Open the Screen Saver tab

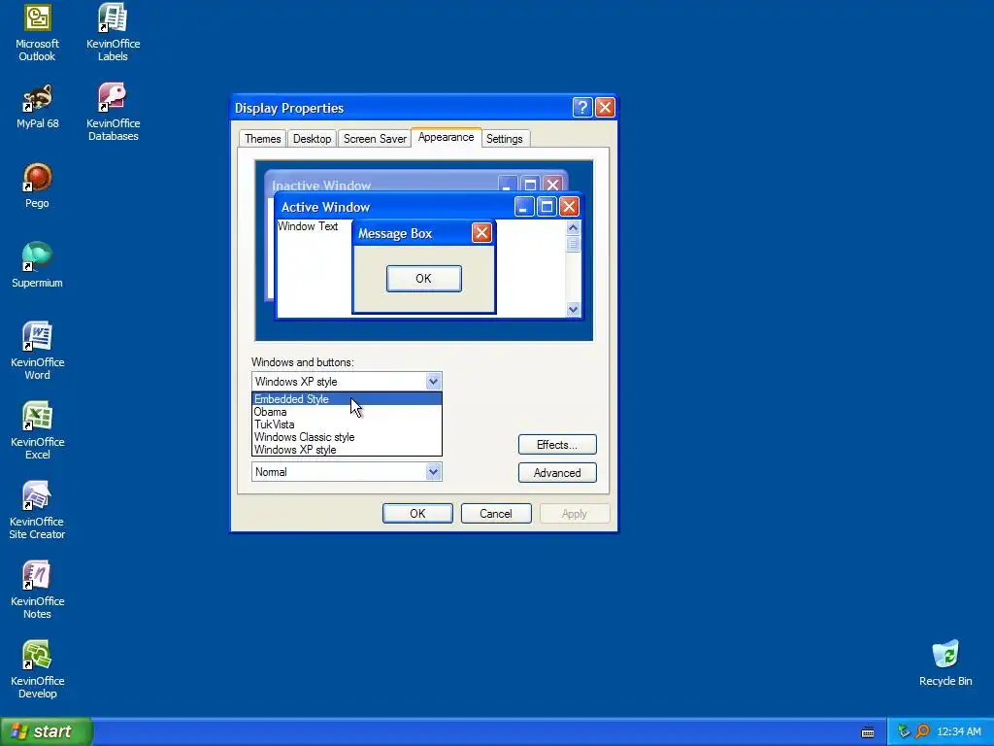[x=375, y=139]
